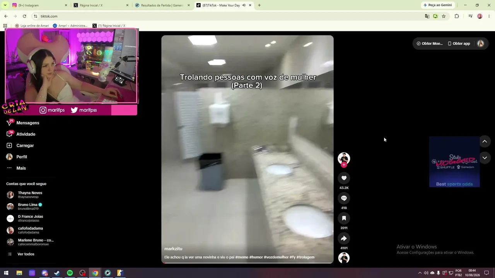Open Spotify from the taskbar
The height and width of the screenshot is (278, 495).
(x=70, y=273)
